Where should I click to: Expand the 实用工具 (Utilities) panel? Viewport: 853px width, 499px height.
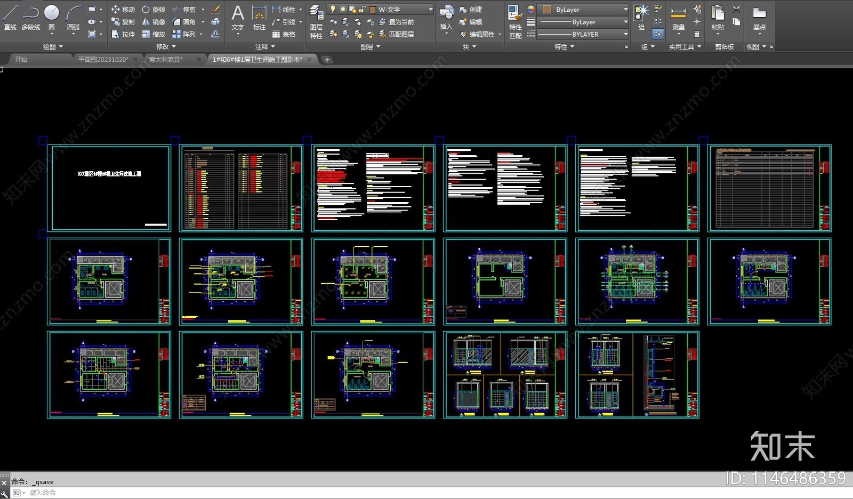pos(685,47)
